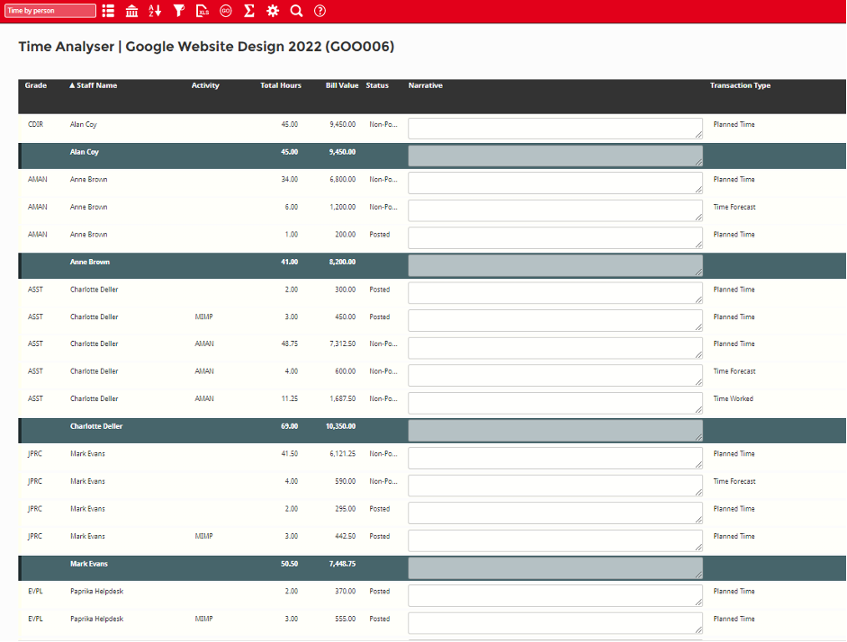The height and width of the screenshot is (642, 847).
Task: Click the A-Z sort icon
Action: pos(156,11)
